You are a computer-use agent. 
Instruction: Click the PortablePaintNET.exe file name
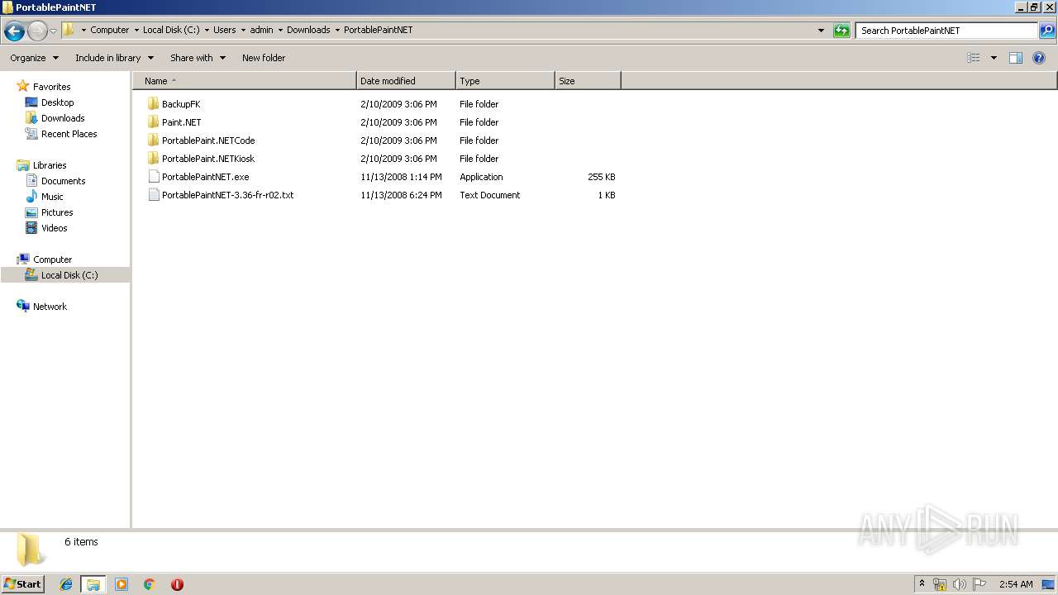[x=206, y=177]
